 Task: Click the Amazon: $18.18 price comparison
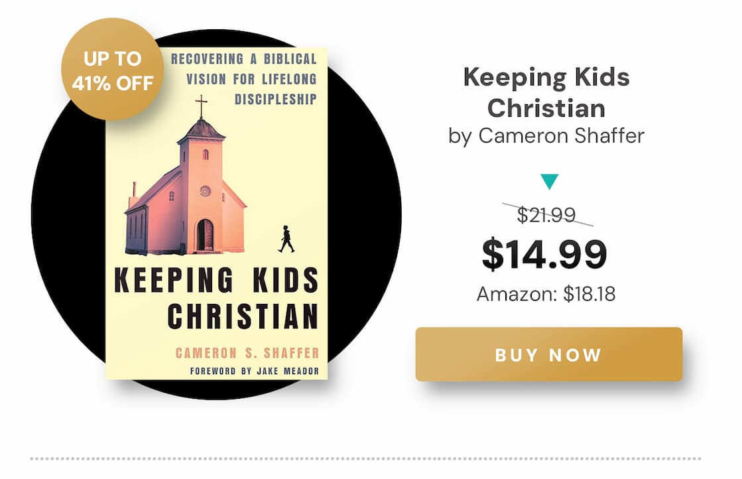tap(546, 291)
